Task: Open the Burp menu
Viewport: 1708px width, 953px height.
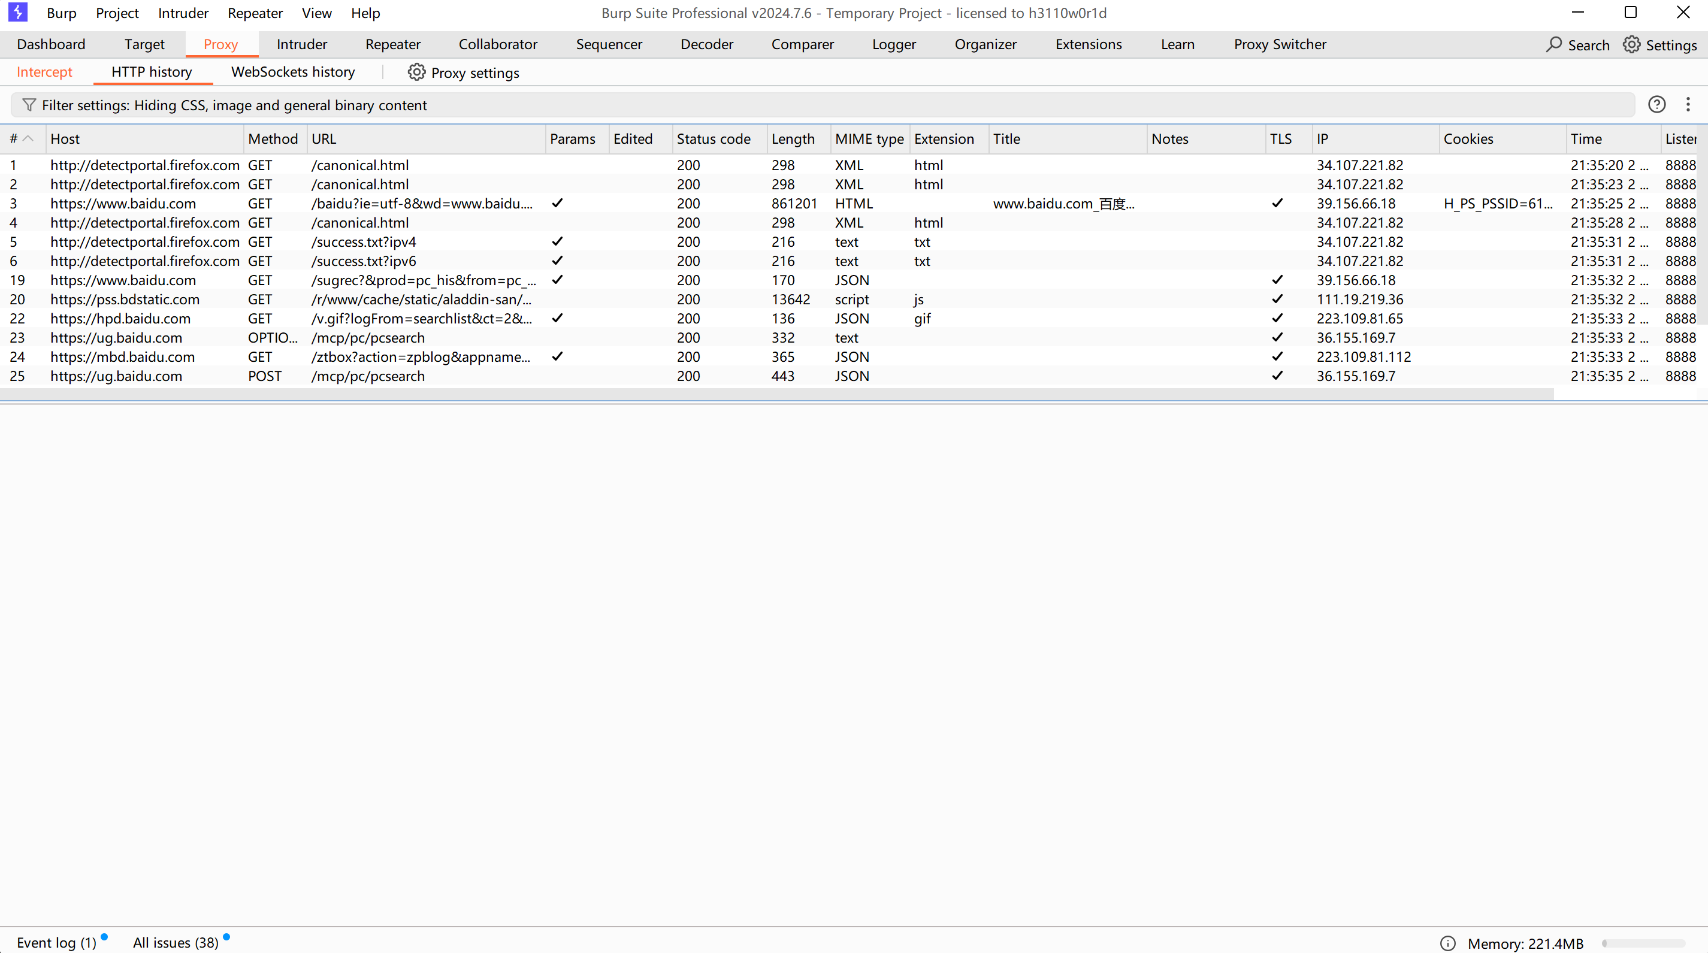Action: tap(61, 13)
